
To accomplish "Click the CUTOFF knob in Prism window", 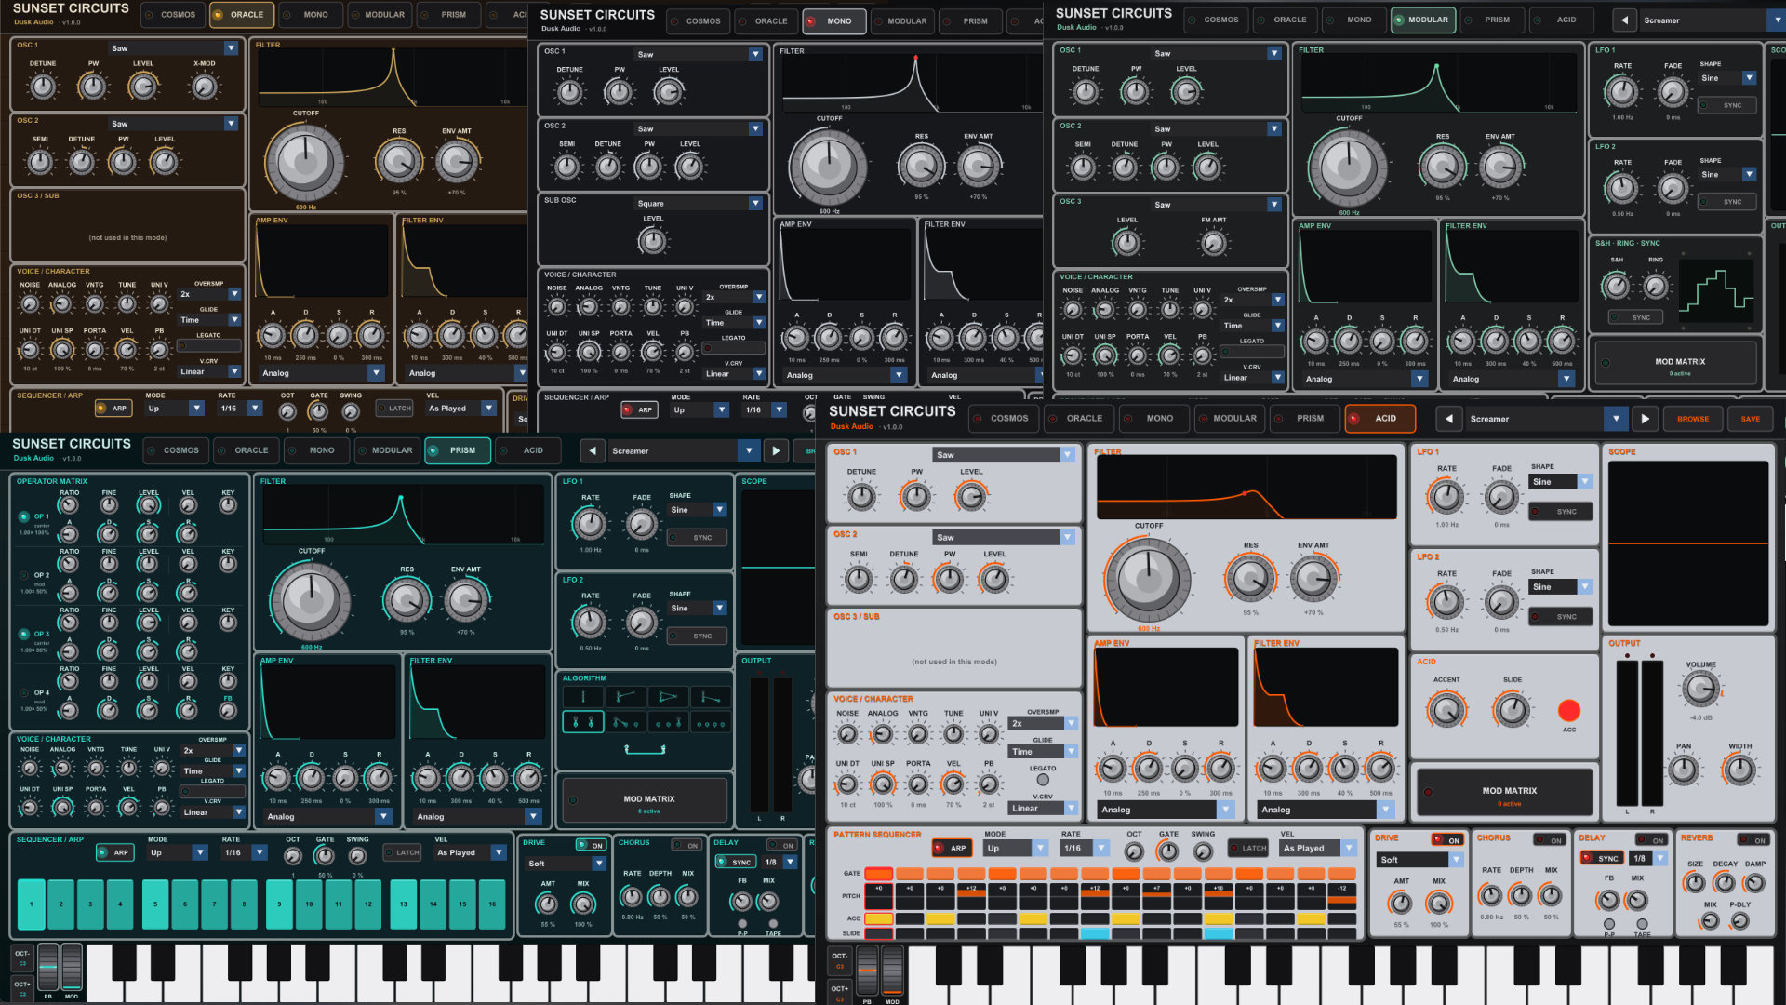I will point(310,600).
